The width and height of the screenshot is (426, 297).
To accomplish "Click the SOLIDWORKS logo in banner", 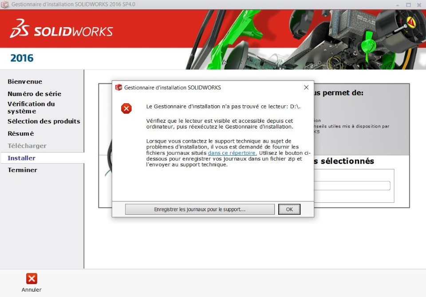I will tap(61, 28).
